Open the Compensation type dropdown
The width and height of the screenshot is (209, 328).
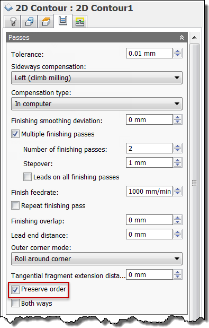97,103
